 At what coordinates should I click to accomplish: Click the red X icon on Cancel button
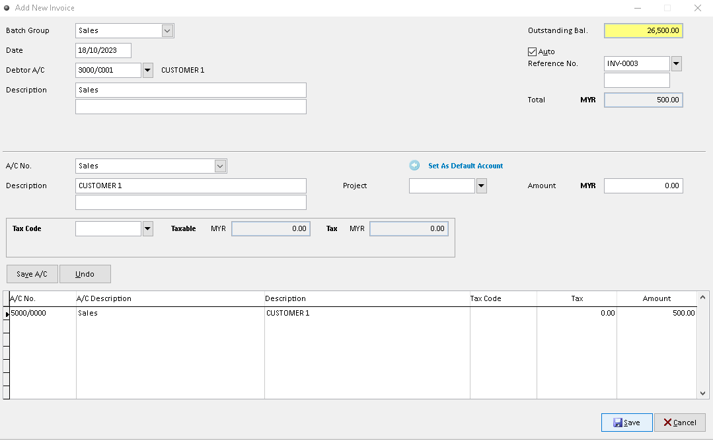point(669,423)
